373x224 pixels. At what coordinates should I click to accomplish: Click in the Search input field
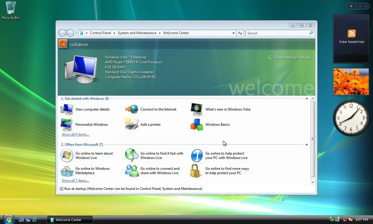click(x=277, y=33)
